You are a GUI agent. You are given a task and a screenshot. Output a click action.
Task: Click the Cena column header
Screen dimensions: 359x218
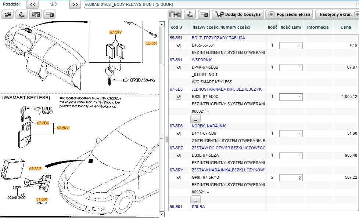(345, 27)
